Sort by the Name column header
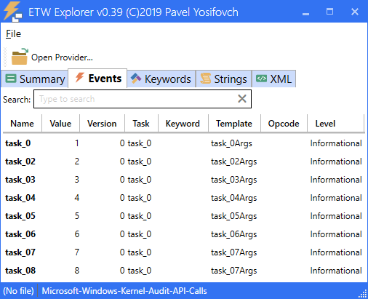The height and width of the screenshot is (299, 368). coord(22,124)
